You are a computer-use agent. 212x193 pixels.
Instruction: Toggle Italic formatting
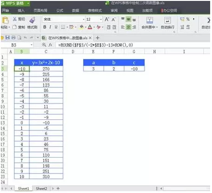(50, 27)
